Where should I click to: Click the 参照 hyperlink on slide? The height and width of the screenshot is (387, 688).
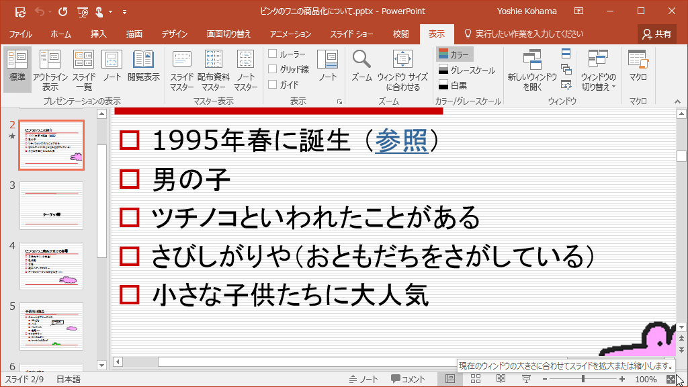pos(402,141)
